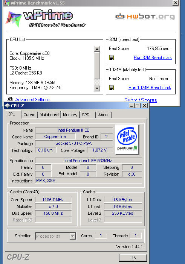Click the Instructions MMX, SSE field
185x264 pixels.
click(x=89, y=181)
